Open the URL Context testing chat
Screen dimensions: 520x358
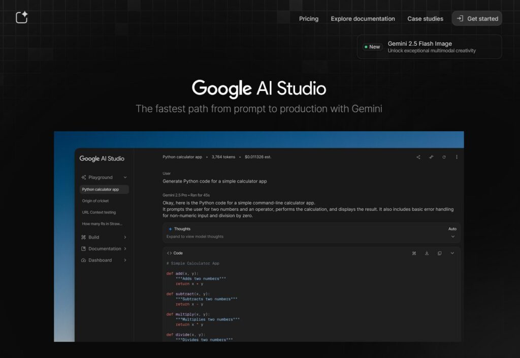pos(99,212)
